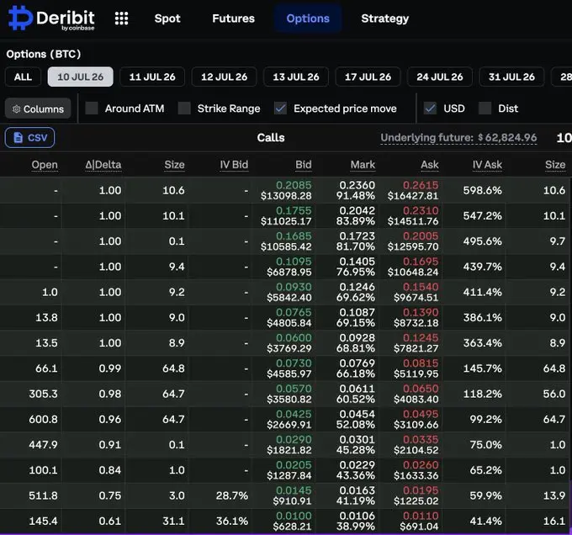Click the gear icon on Columns button
572x535 pixels.
pos(16,109)
